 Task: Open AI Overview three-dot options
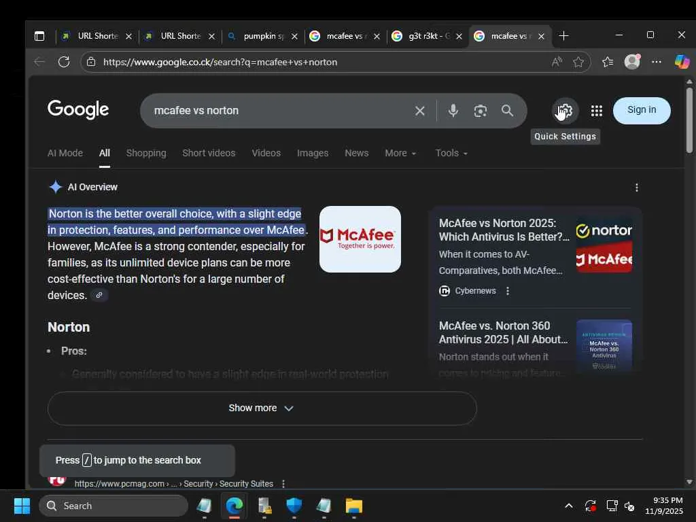[x=637, y=188]
